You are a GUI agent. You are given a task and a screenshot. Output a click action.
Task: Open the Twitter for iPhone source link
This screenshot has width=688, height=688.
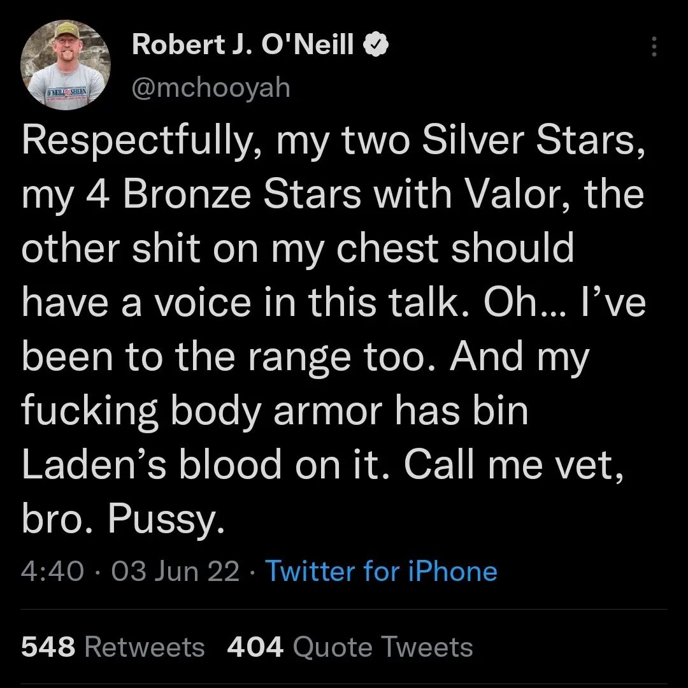[x=382, y=571]
